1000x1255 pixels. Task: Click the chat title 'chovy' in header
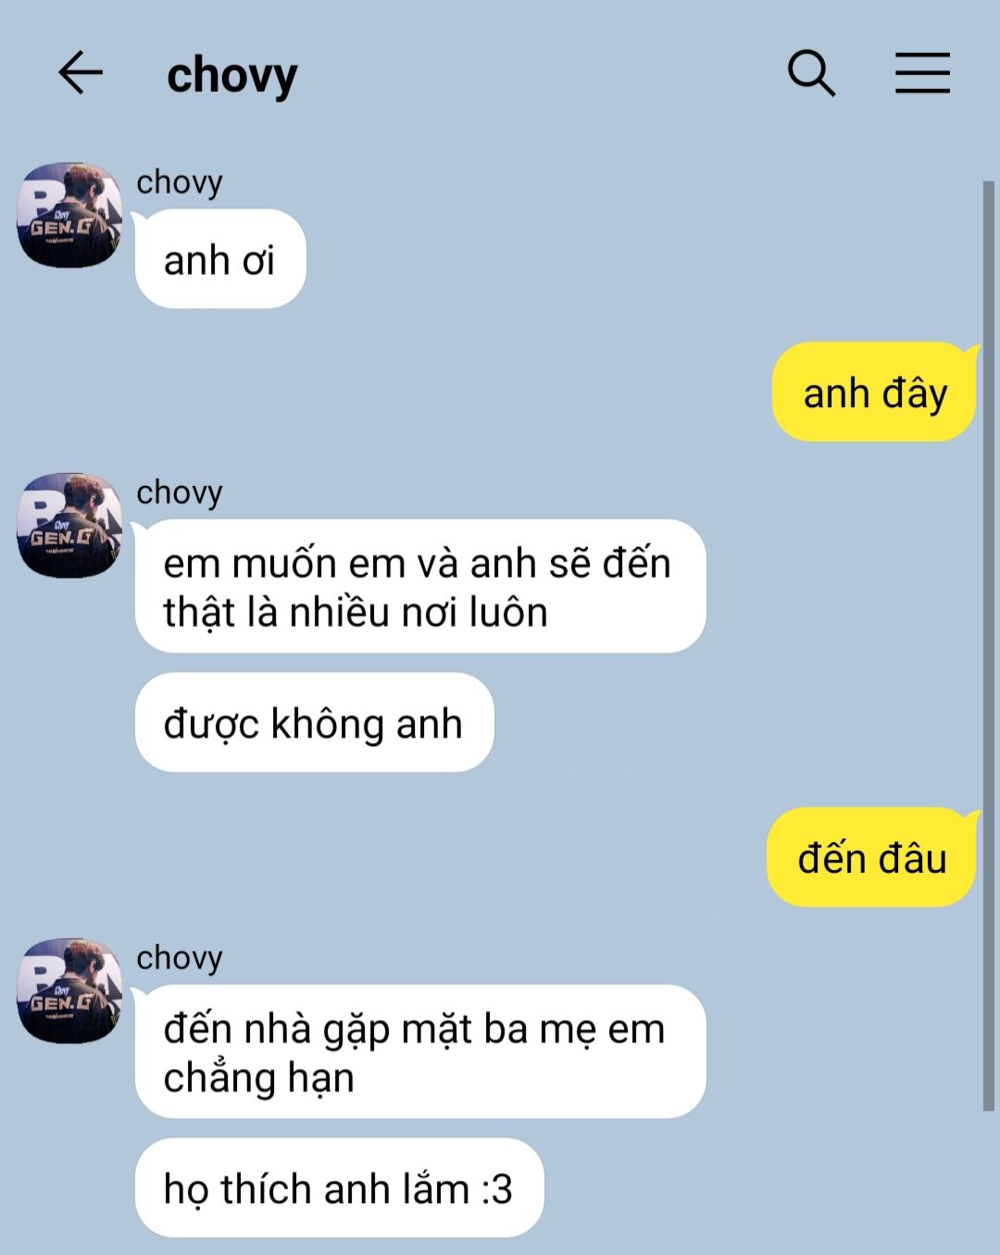(x=232, y=75)
